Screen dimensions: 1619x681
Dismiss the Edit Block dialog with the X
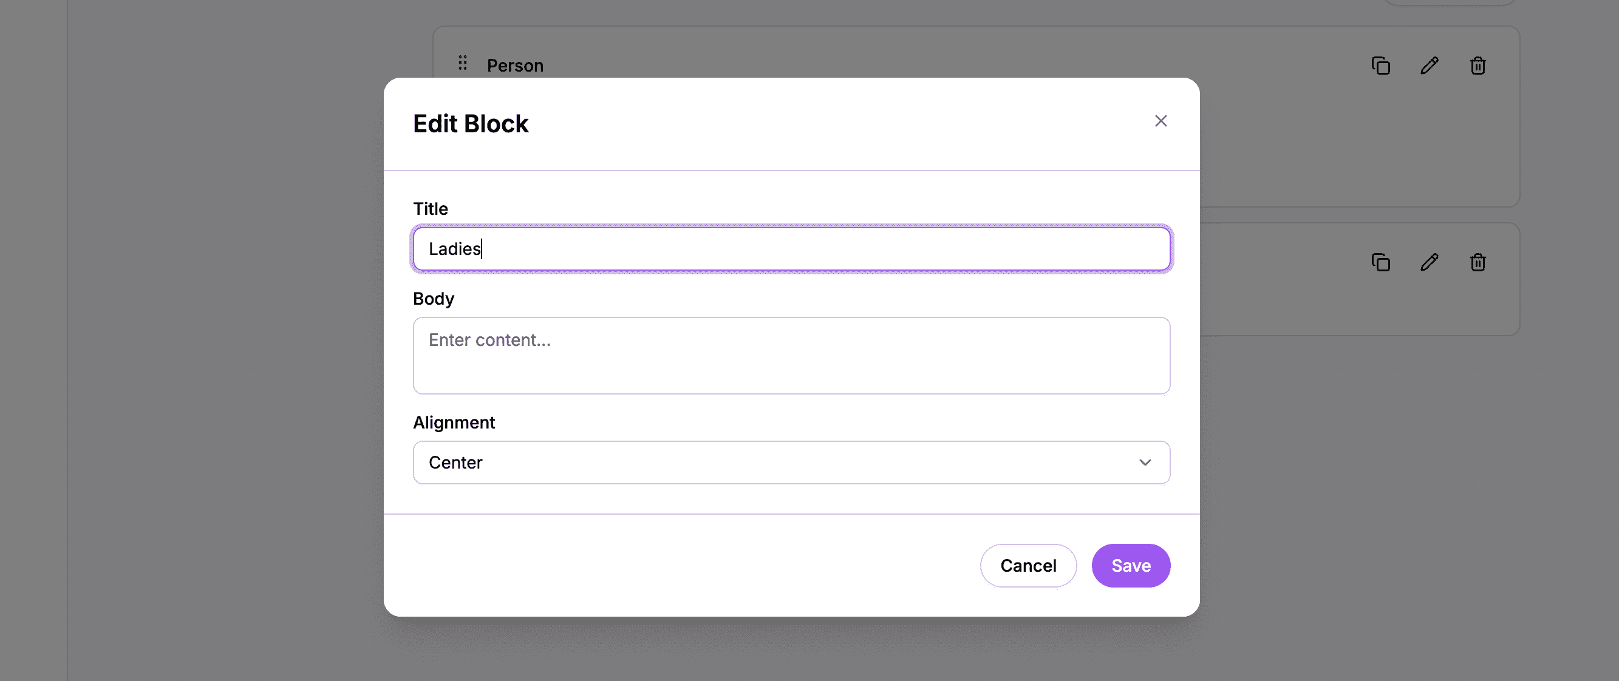tap(1160, 121)
